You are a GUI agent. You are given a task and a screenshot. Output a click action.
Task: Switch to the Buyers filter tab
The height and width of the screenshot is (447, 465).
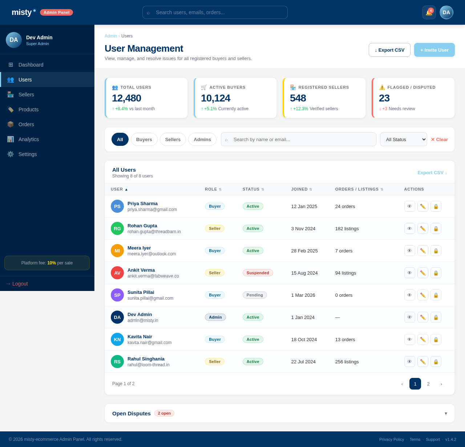click(x=144, y=139)
